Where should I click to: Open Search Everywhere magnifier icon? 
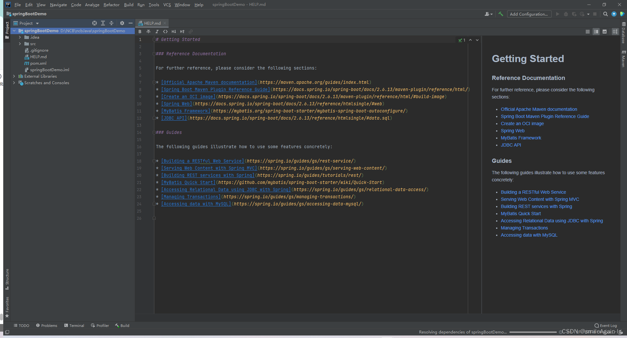(605, 14)
